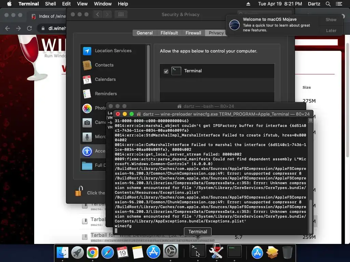Select Microphone icon in privacy sidebar
350x262 pixels.
point(87,137)
